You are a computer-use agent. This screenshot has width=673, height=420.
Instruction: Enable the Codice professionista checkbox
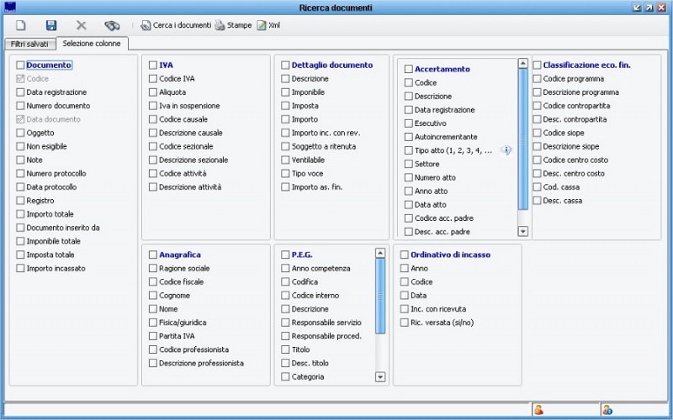[x=153, y=349]
